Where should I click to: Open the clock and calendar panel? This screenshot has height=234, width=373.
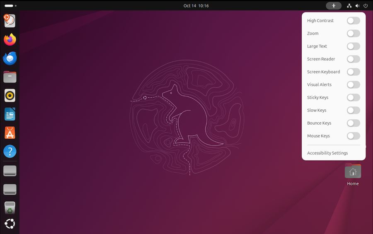click(x=196, y=6)
